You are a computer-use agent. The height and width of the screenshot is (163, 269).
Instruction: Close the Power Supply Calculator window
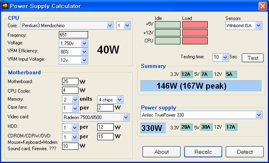click(x=263, y=6)
